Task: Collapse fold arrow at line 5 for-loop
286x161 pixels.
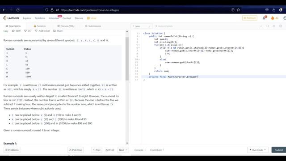Action: (x=139, y=45)
